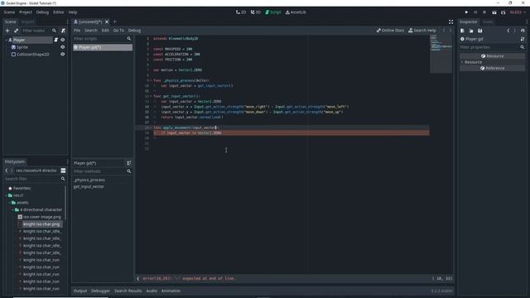
Task: Click the Filter nodes field
Action: click(34, 31)
